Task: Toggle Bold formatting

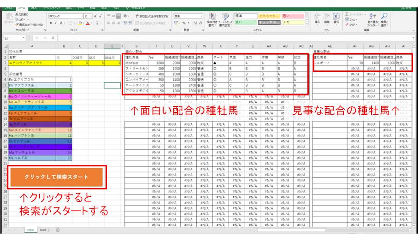Action: [x=51, y=23]
